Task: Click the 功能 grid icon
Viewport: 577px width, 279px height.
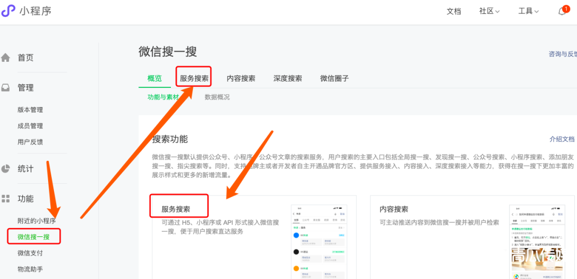Action: point(6,199)
